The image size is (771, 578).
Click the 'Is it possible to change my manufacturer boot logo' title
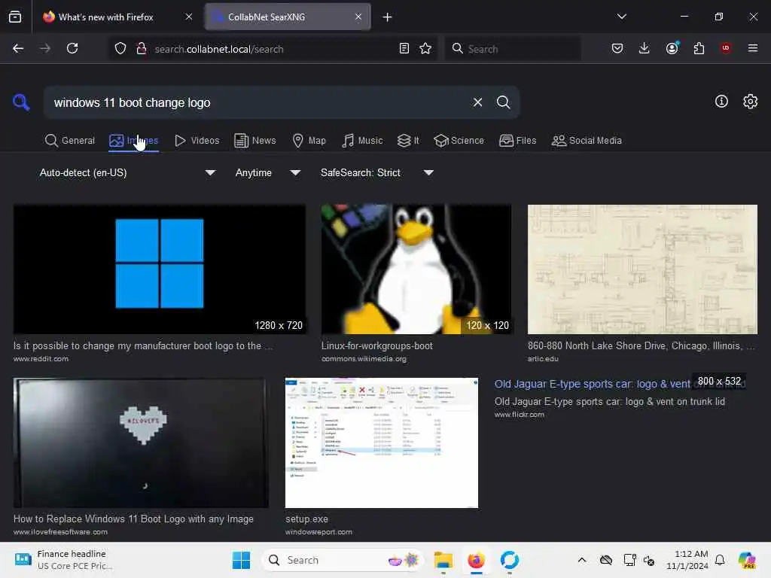142,345
